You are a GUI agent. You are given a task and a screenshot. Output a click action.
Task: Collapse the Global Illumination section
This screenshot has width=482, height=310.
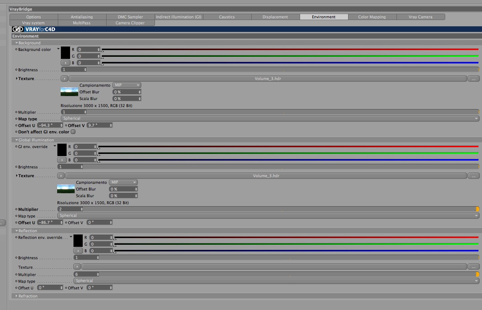pyautogui.click(x=16, y=140)
